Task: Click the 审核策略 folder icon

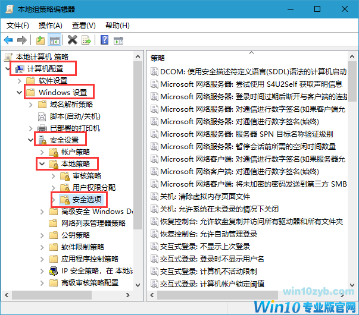Action: pos(65,176)
